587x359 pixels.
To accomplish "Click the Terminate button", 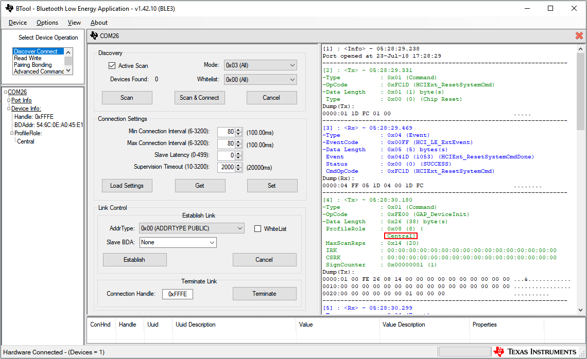I will [264, 294].
